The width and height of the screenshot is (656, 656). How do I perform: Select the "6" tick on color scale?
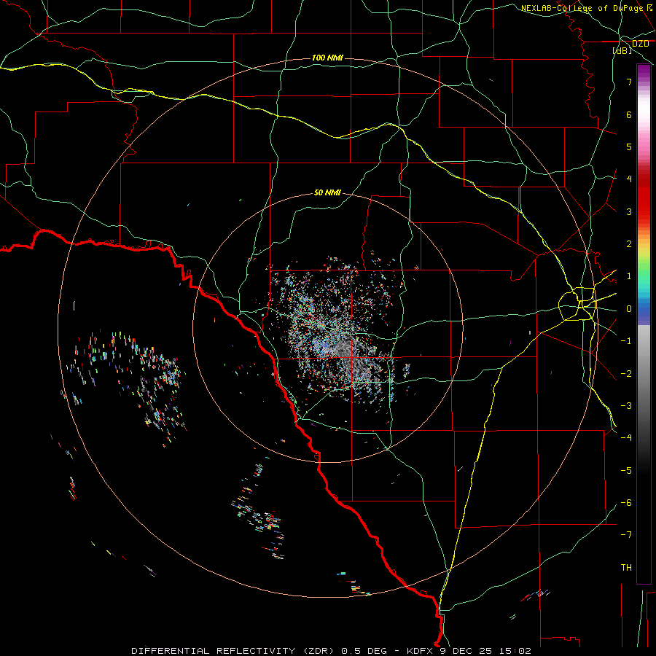tap(629, 114)
